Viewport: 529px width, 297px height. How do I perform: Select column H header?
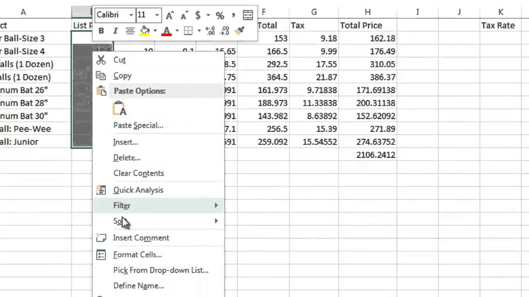[368, 12]
